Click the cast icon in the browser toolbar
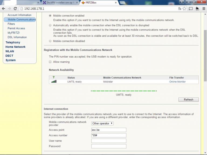Viewport: 207px width, 155px height. (x=191, y=9)
